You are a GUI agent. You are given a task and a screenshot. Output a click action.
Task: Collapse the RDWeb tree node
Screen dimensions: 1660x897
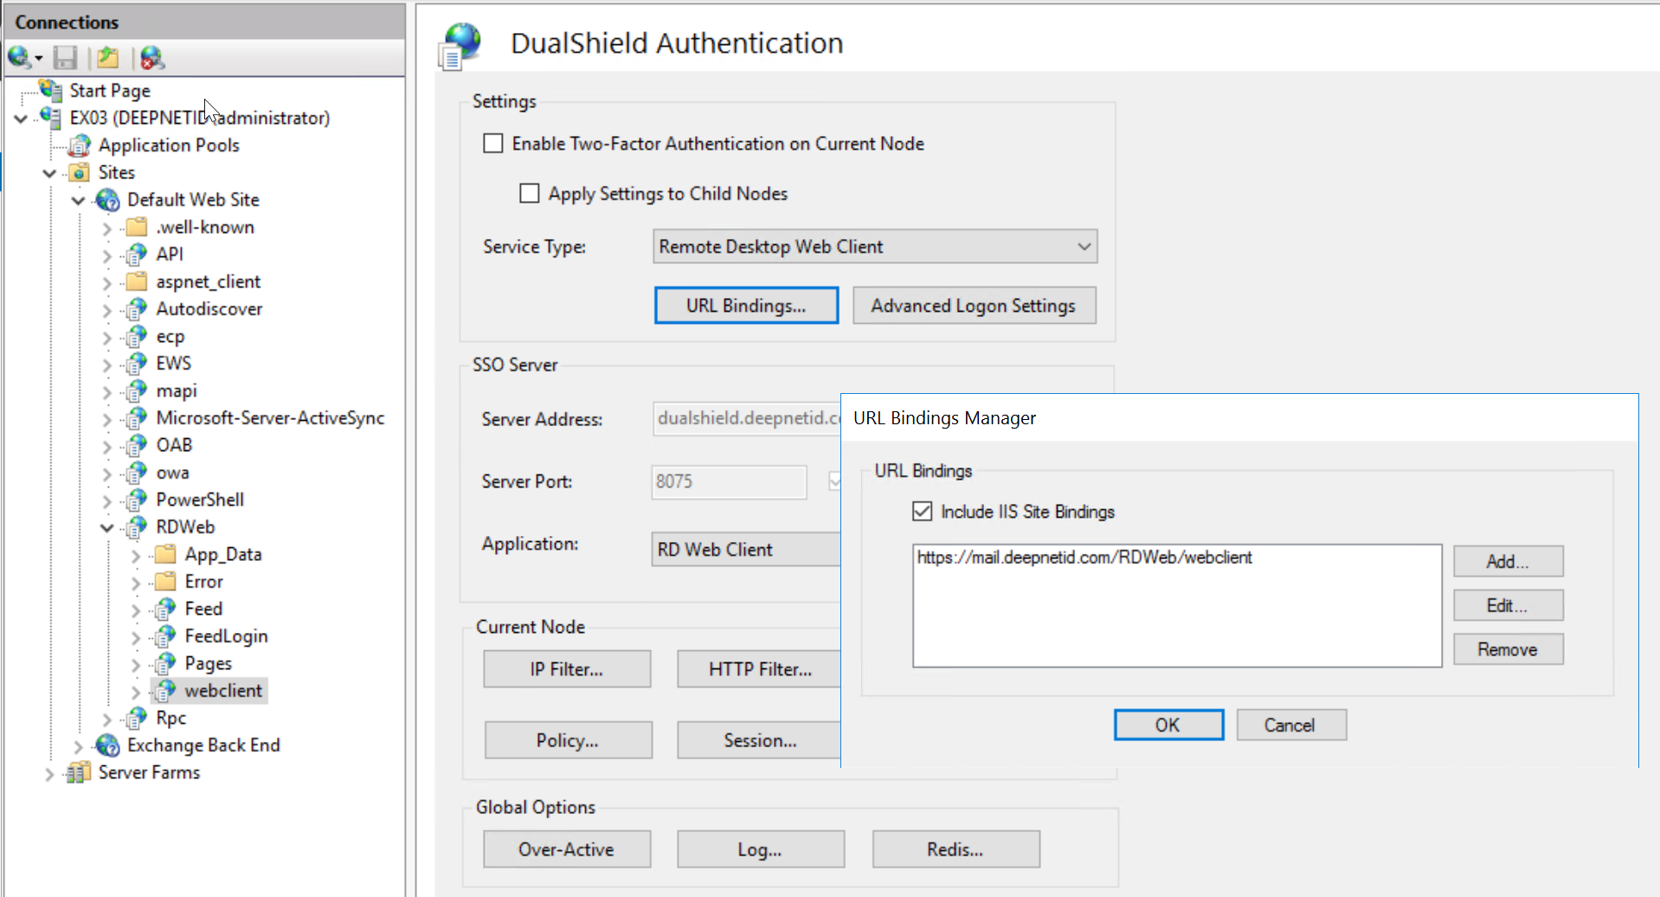click(x=107, y=527)
